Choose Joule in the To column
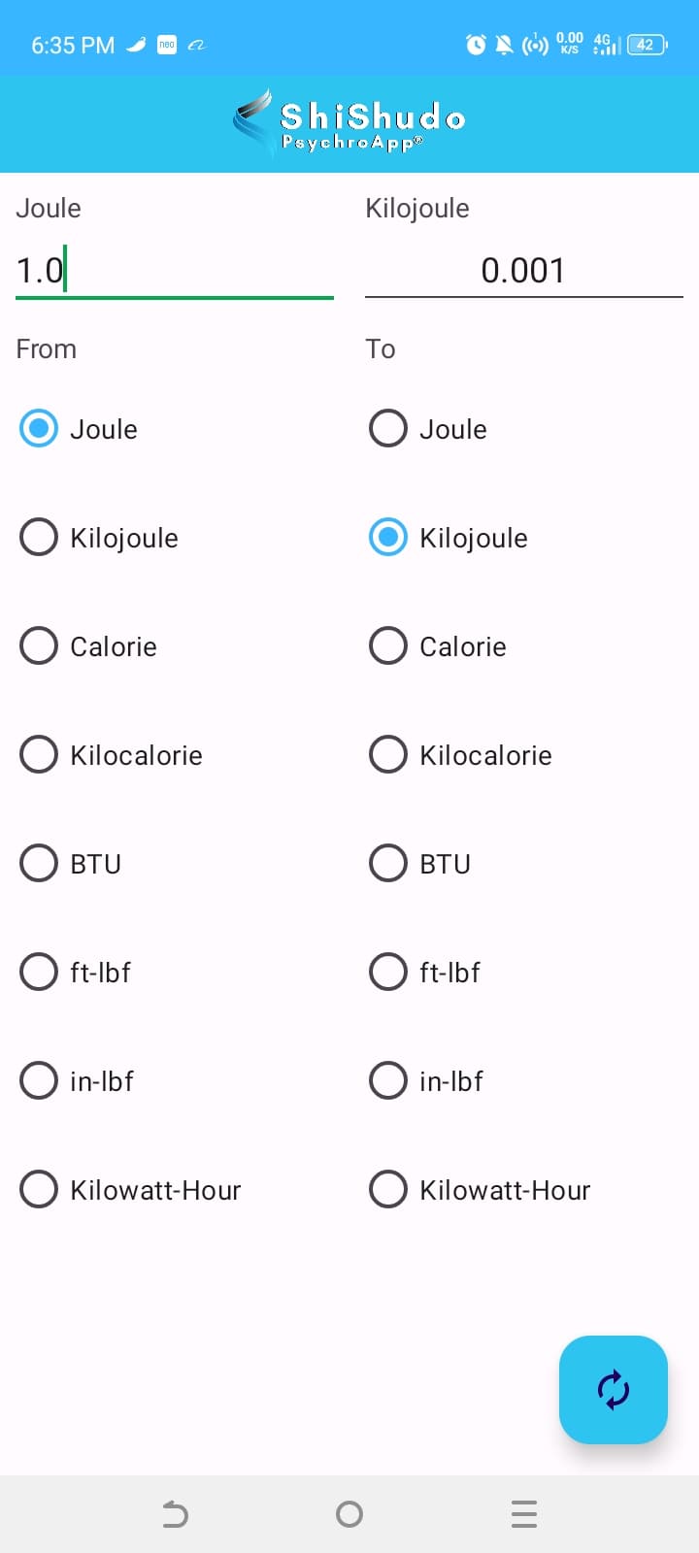 tap(388, 428)
